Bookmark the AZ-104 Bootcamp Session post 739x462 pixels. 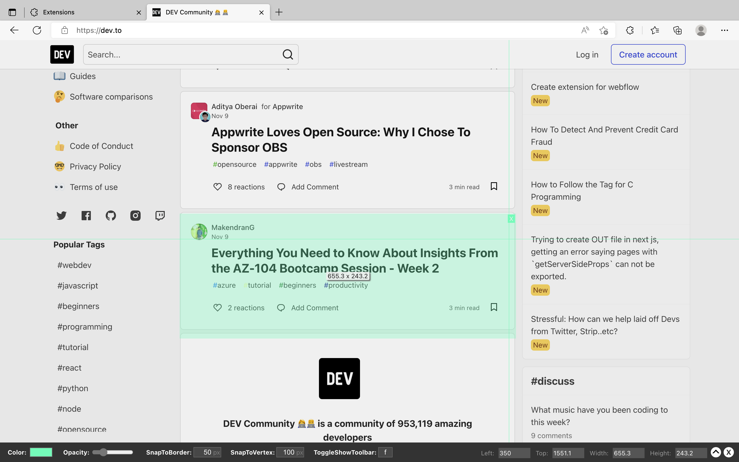pos(494,307)
